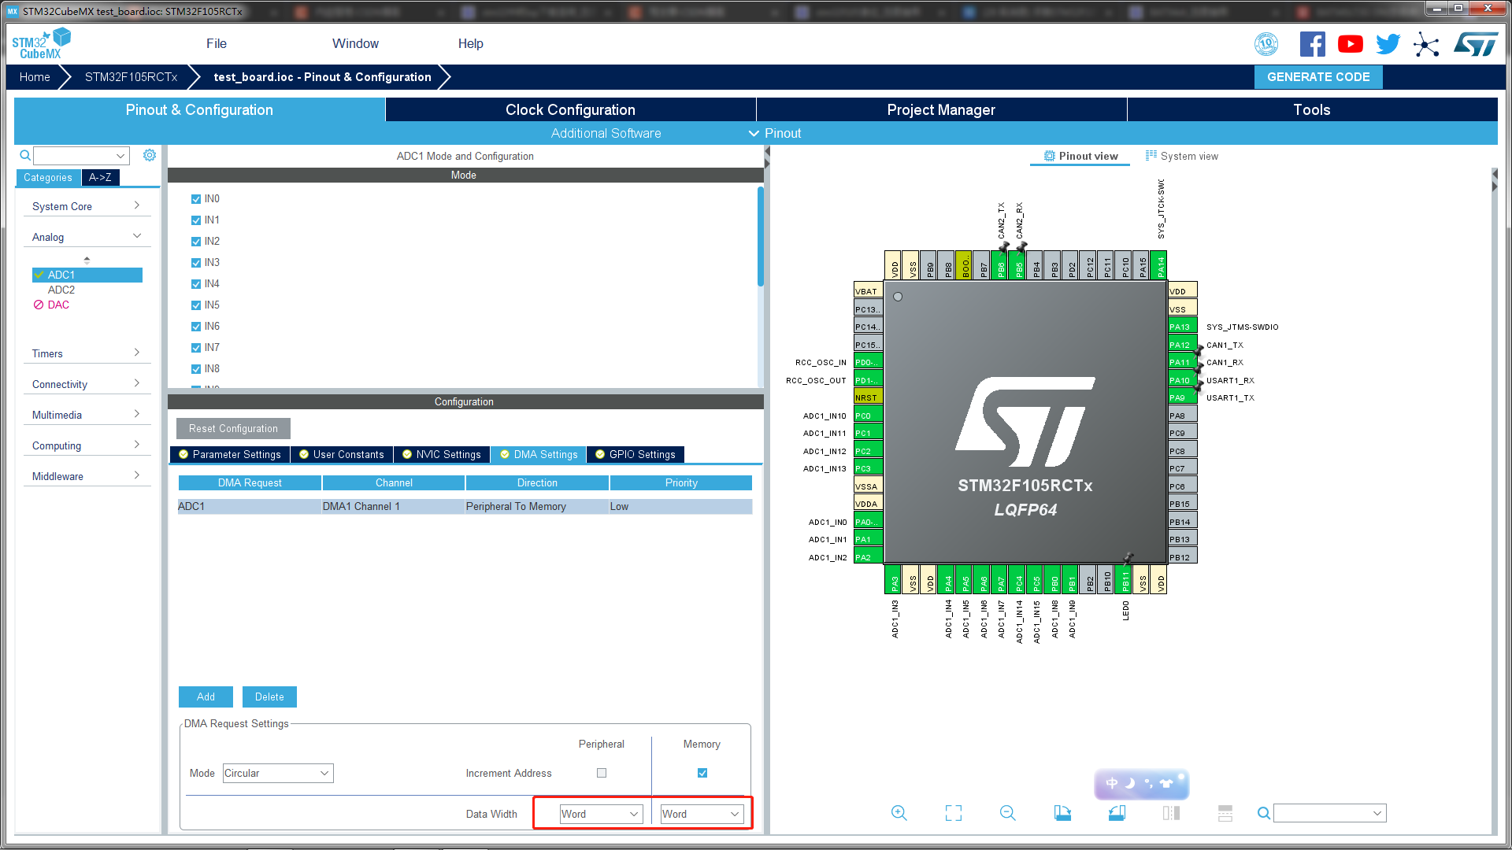Zoom in on the pinout view
Screen dimensions: 1512x850
click(x=899, y=812)
